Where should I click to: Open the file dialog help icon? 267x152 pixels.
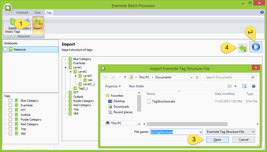(x=254, y=86)
